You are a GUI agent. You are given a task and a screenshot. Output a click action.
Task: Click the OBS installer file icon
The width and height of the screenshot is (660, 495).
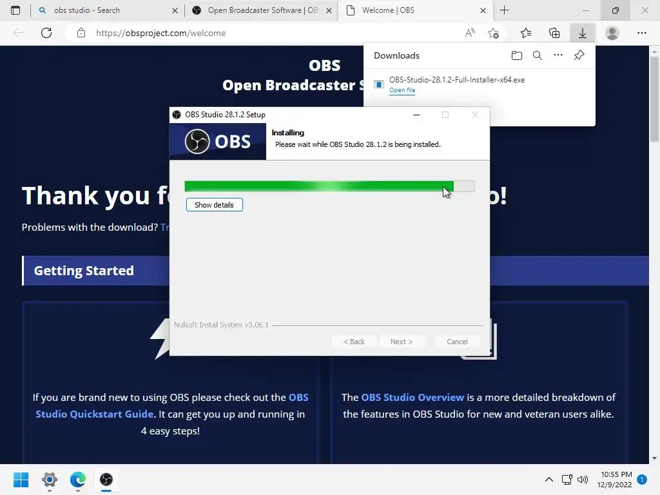[379, 84]
